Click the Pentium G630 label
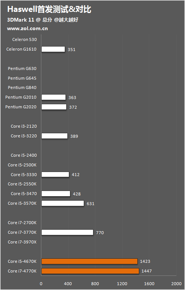The height and width of the screenshot is (290, 185). pyautogui.click(x=22, y=68)
